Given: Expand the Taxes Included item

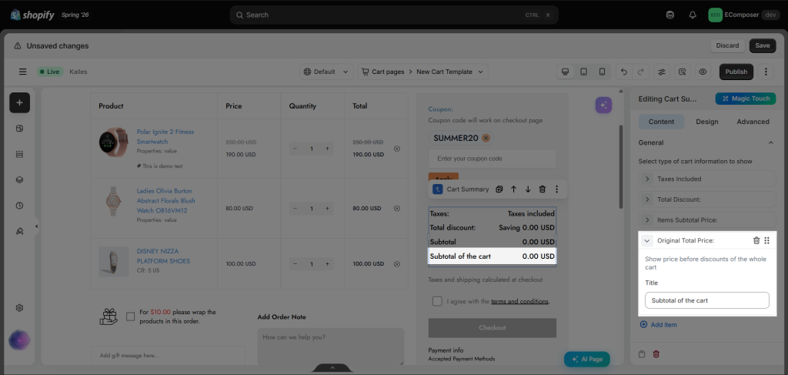Looking at the screenshot, I should [647, 179].
